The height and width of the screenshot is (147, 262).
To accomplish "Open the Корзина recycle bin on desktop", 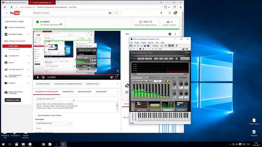I will [254, 133].
